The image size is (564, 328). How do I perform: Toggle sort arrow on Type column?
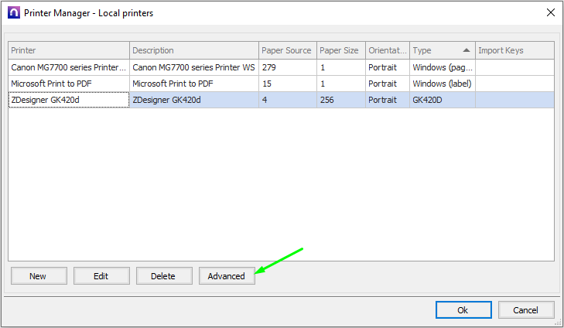(466, 50)
